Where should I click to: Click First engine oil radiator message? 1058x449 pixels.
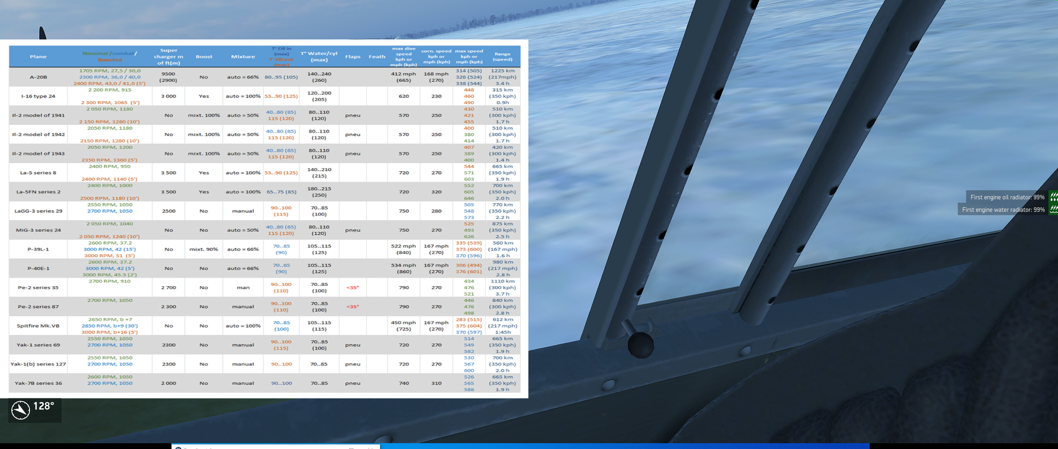pos(1007,197)
